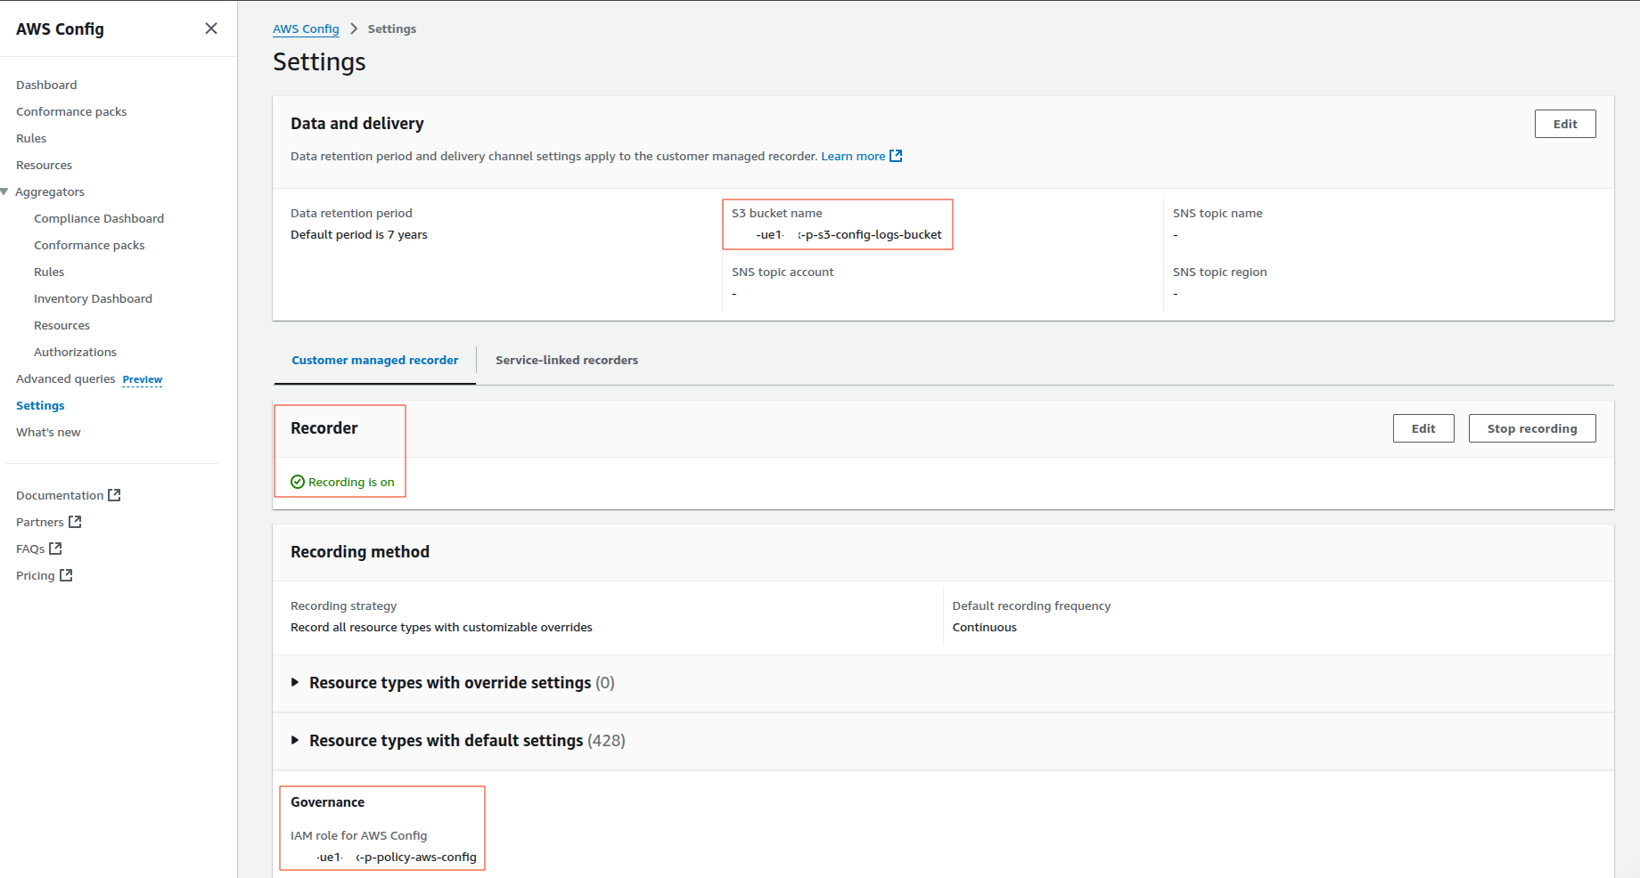Go to the Authorizations page
The image size is (1640, 878).
[75, 352]
